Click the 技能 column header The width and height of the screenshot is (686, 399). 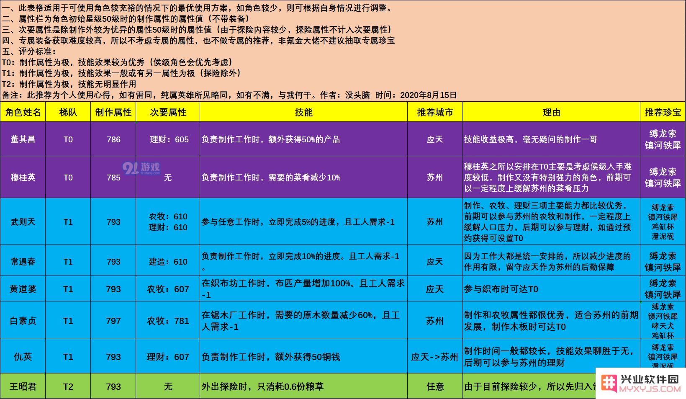click(x=303, y=112)
